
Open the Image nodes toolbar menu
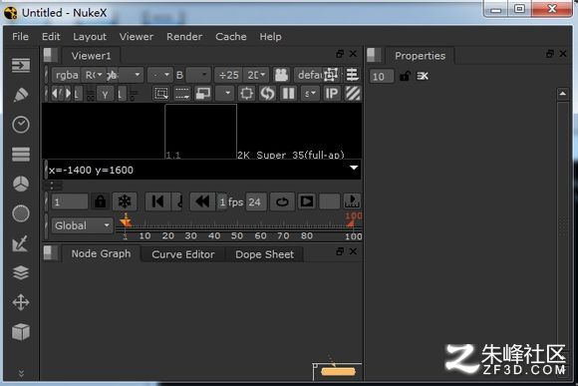tap(21, 65)
